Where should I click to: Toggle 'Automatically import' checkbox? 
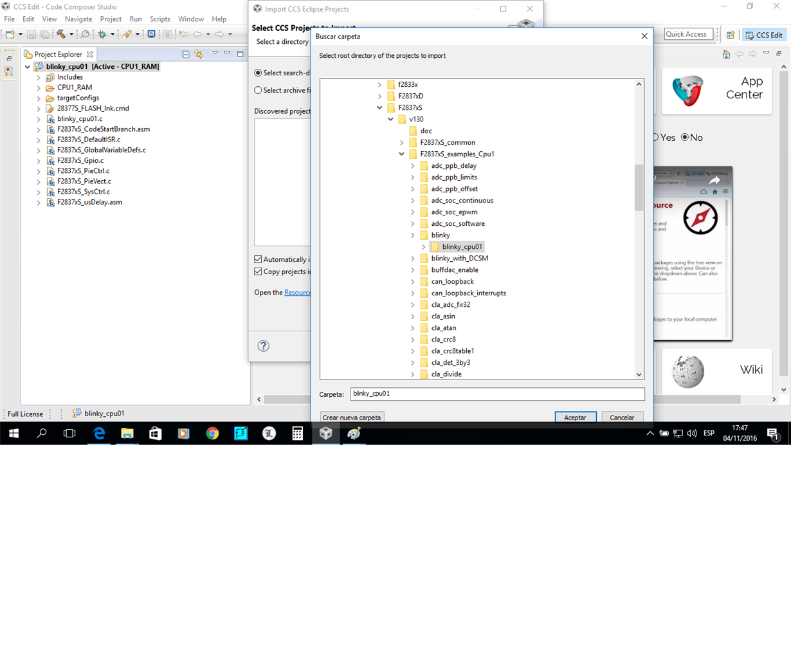pyautogui.click(x=258, y=259)
